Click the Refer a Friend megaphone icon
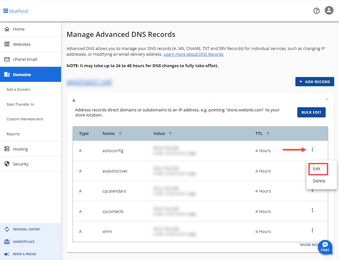The image size is (339, 260). (7, 254)
